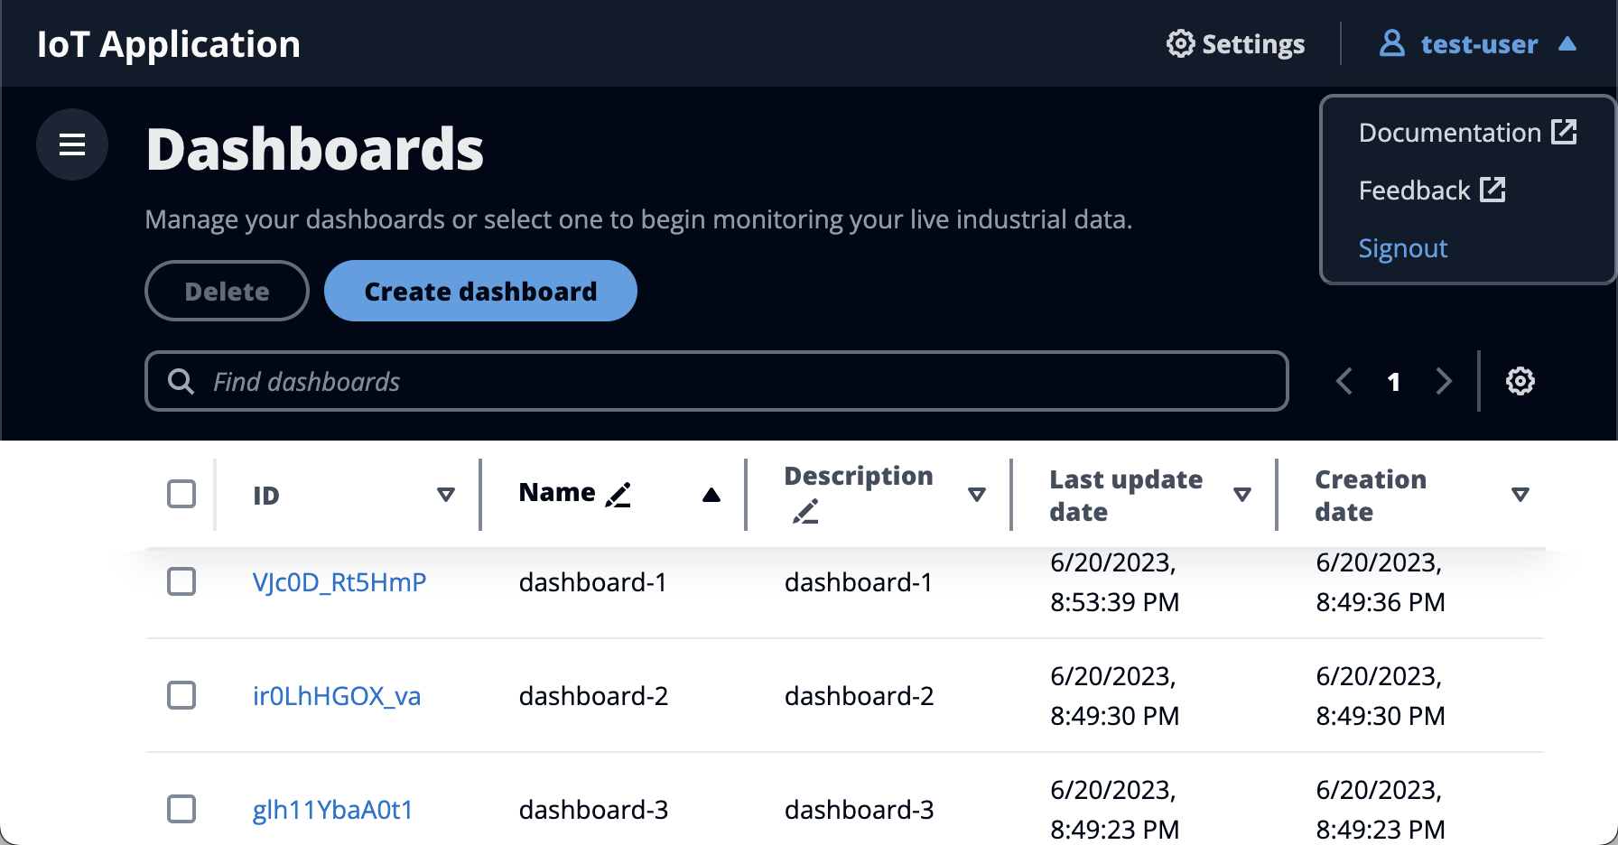This screenshot has width=1618, height=845.
Task: Open table preferences gear icon
Action: [x=1520, y=381]
